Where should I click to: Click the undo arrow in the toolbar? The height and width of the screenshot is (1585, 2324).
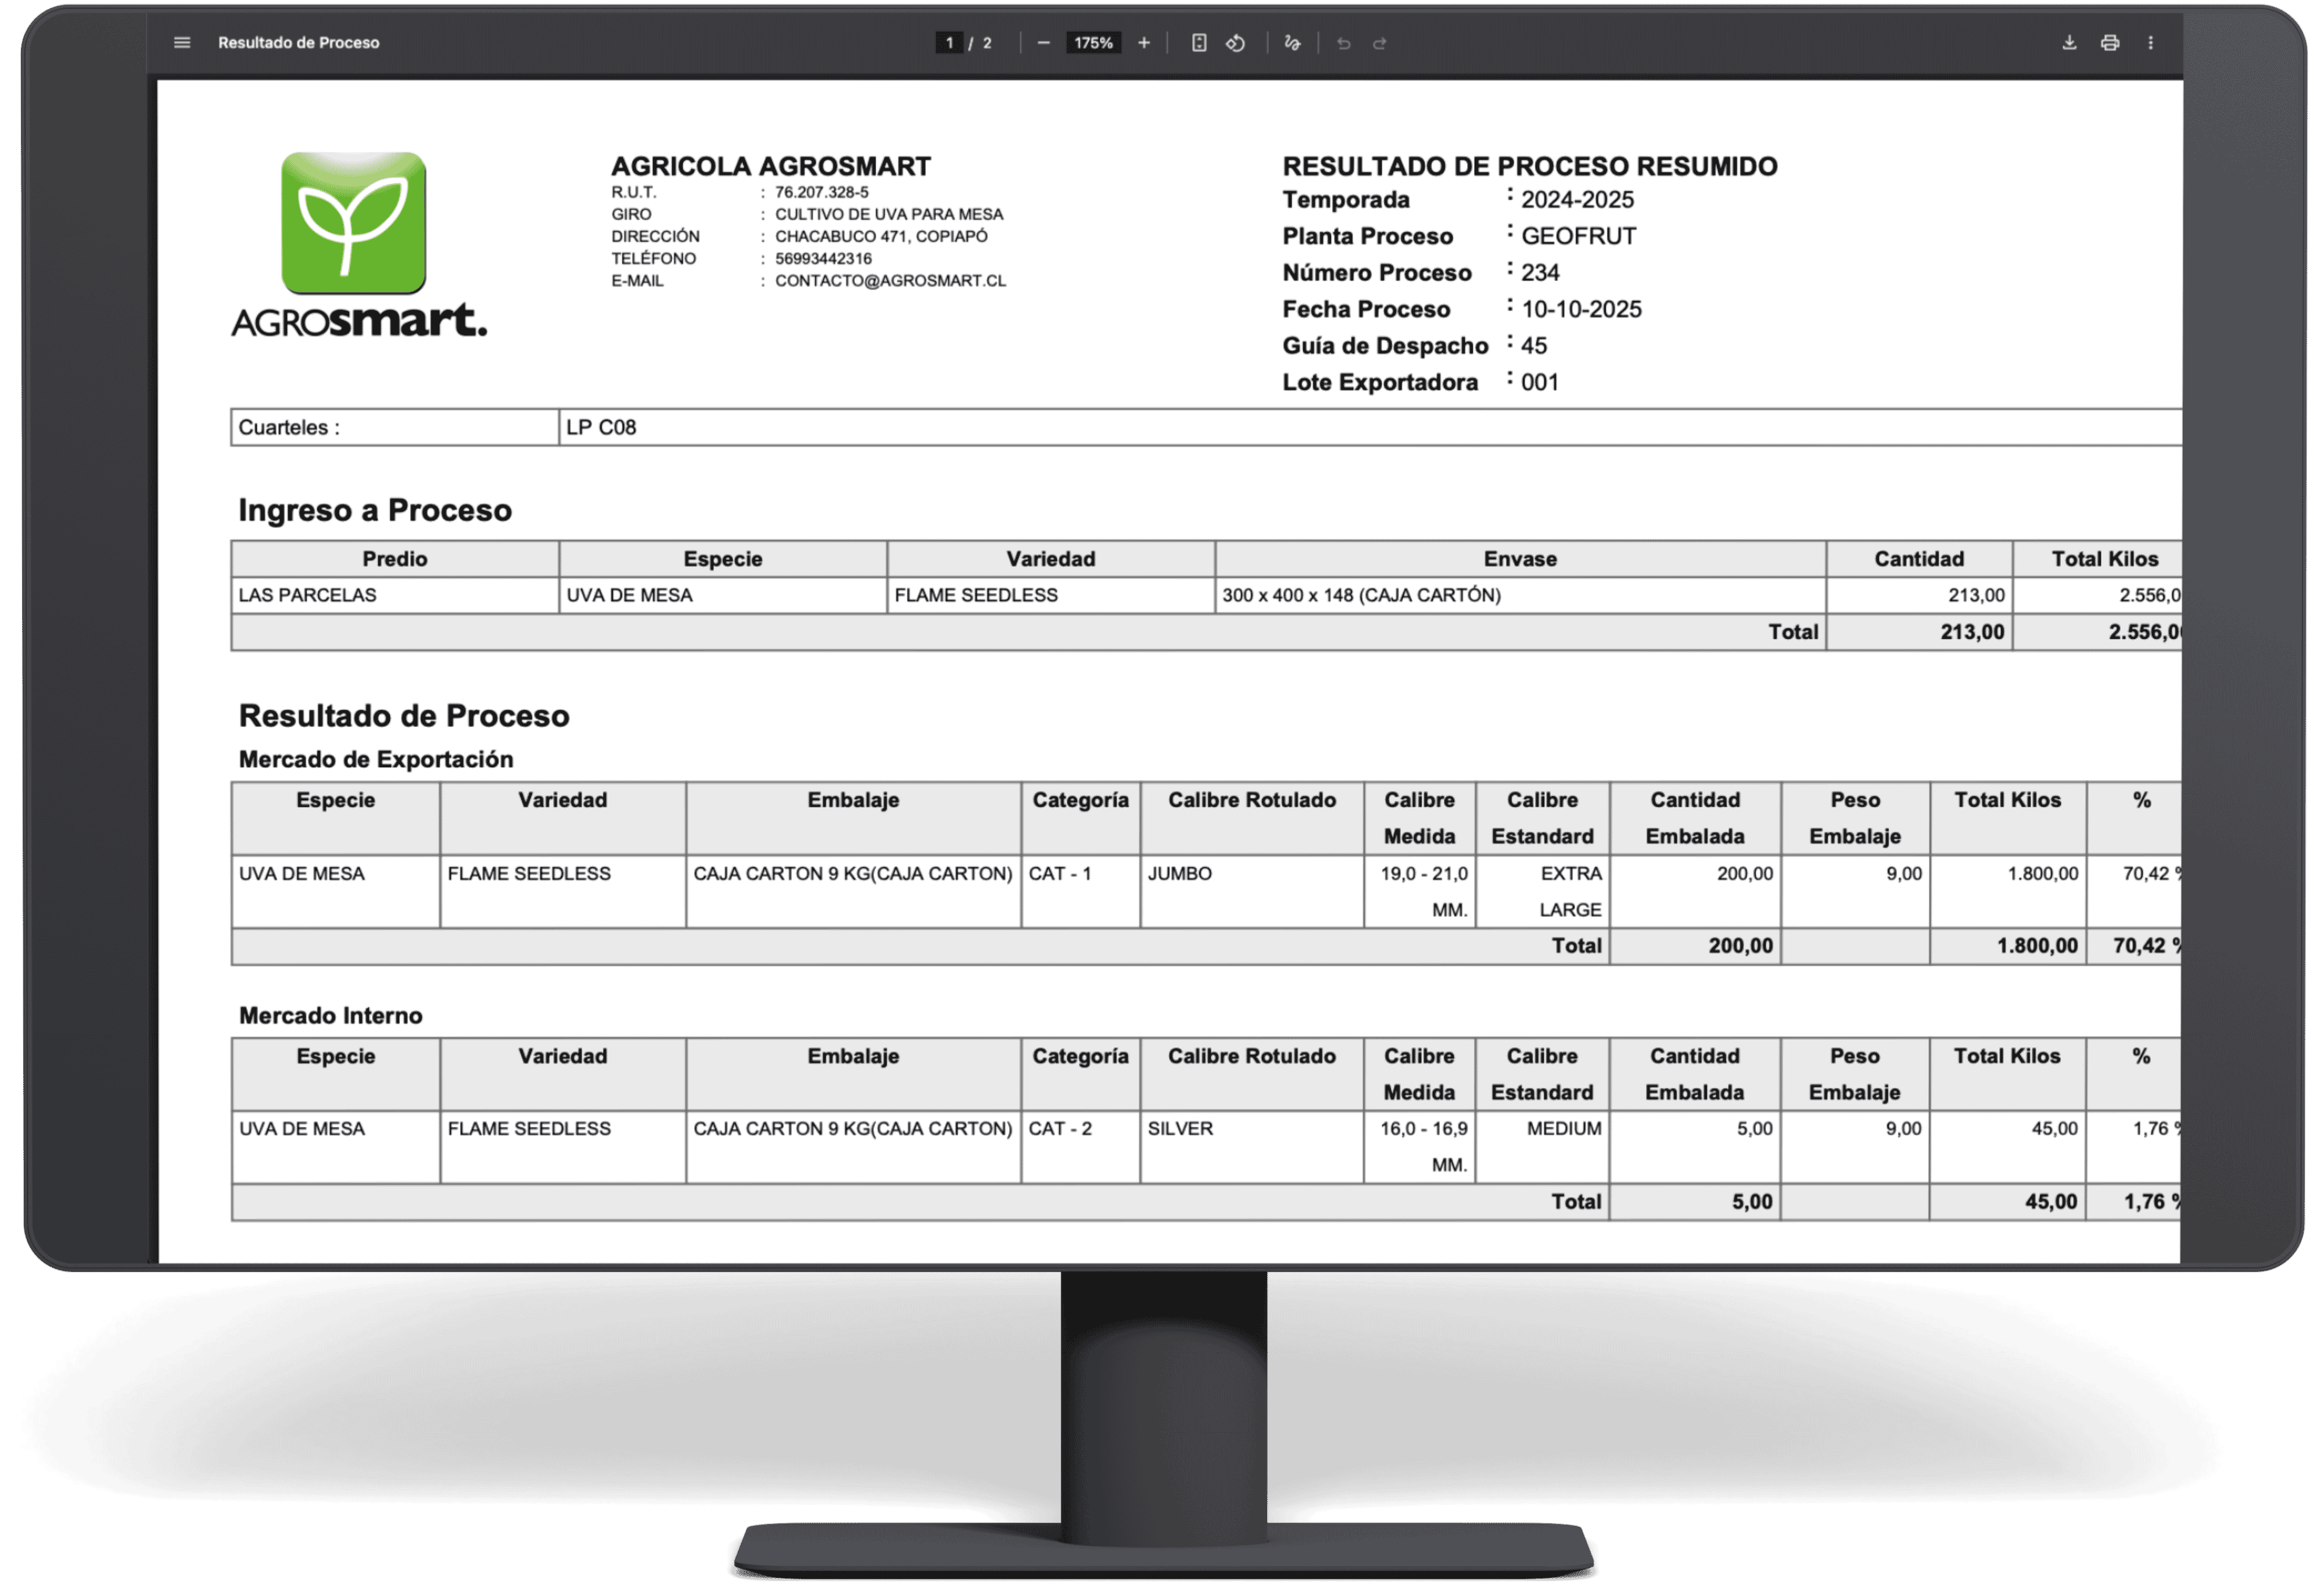(1343, 43)
